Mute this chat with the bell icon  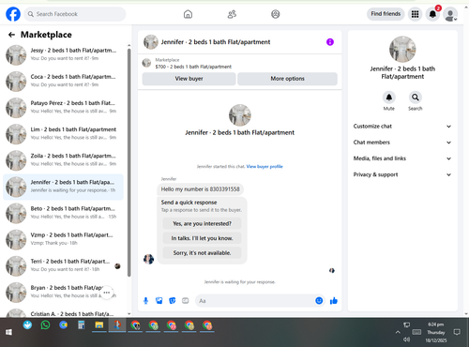[x=389, y=98]
